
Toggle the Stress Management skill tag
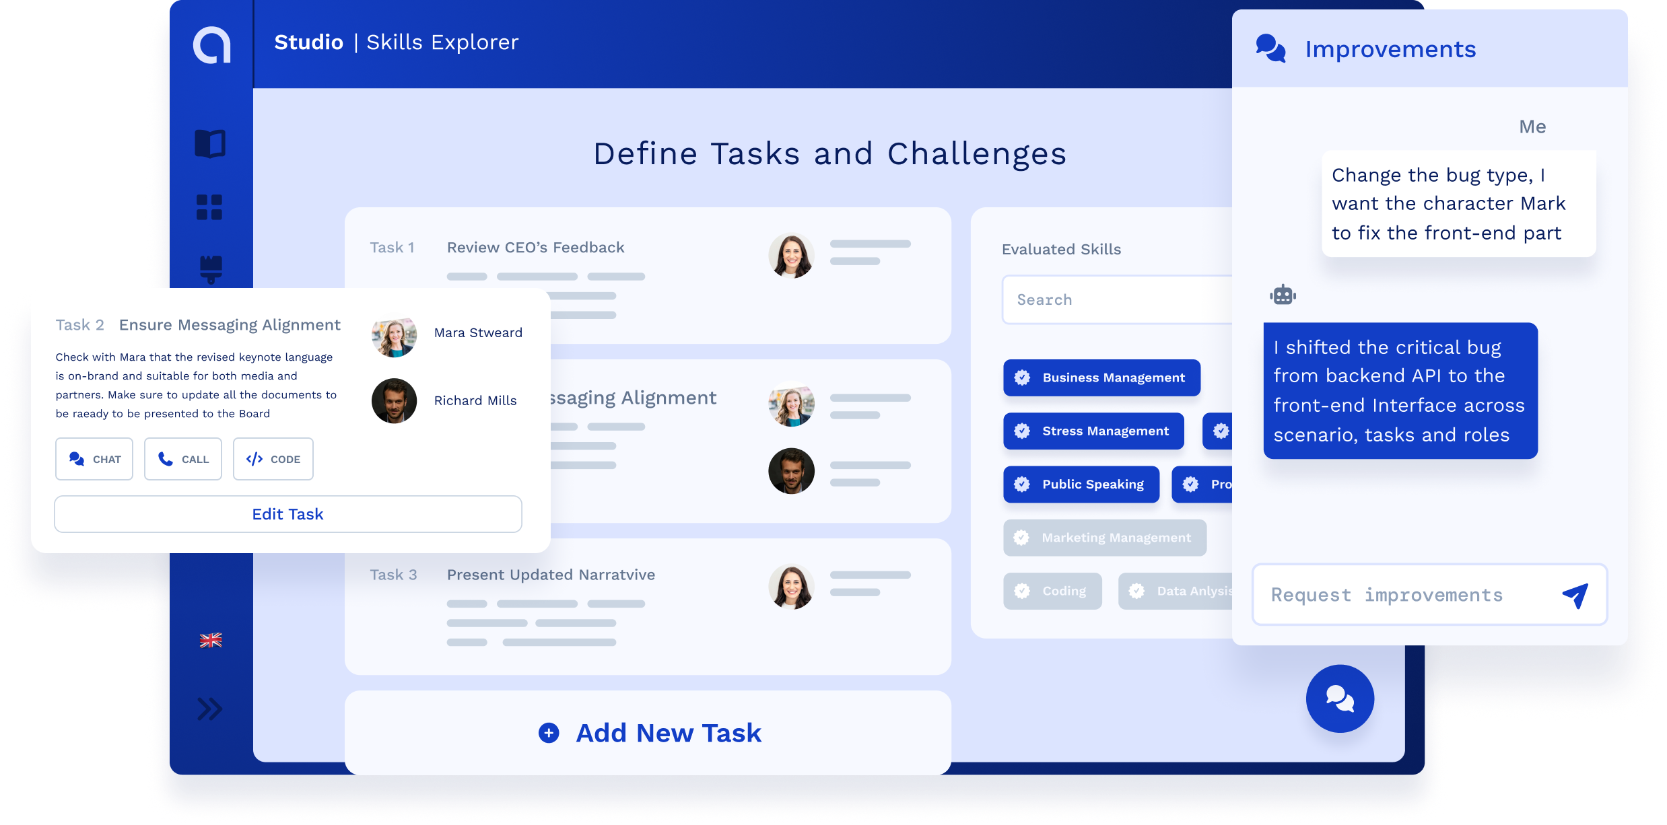pos(1093,431)
